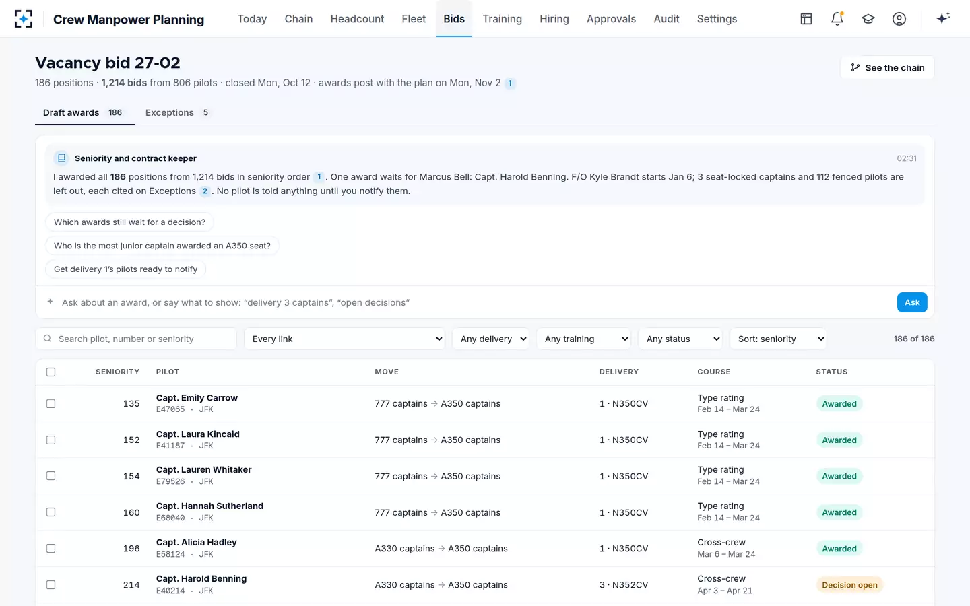
Task: Click the Crew Manpower Planning logo icon
Action: pos(24,19)
